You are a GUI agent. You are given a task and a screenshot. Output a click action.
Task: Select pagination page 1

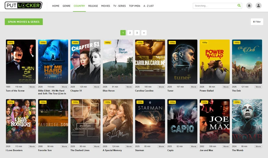tap(123, 33)
